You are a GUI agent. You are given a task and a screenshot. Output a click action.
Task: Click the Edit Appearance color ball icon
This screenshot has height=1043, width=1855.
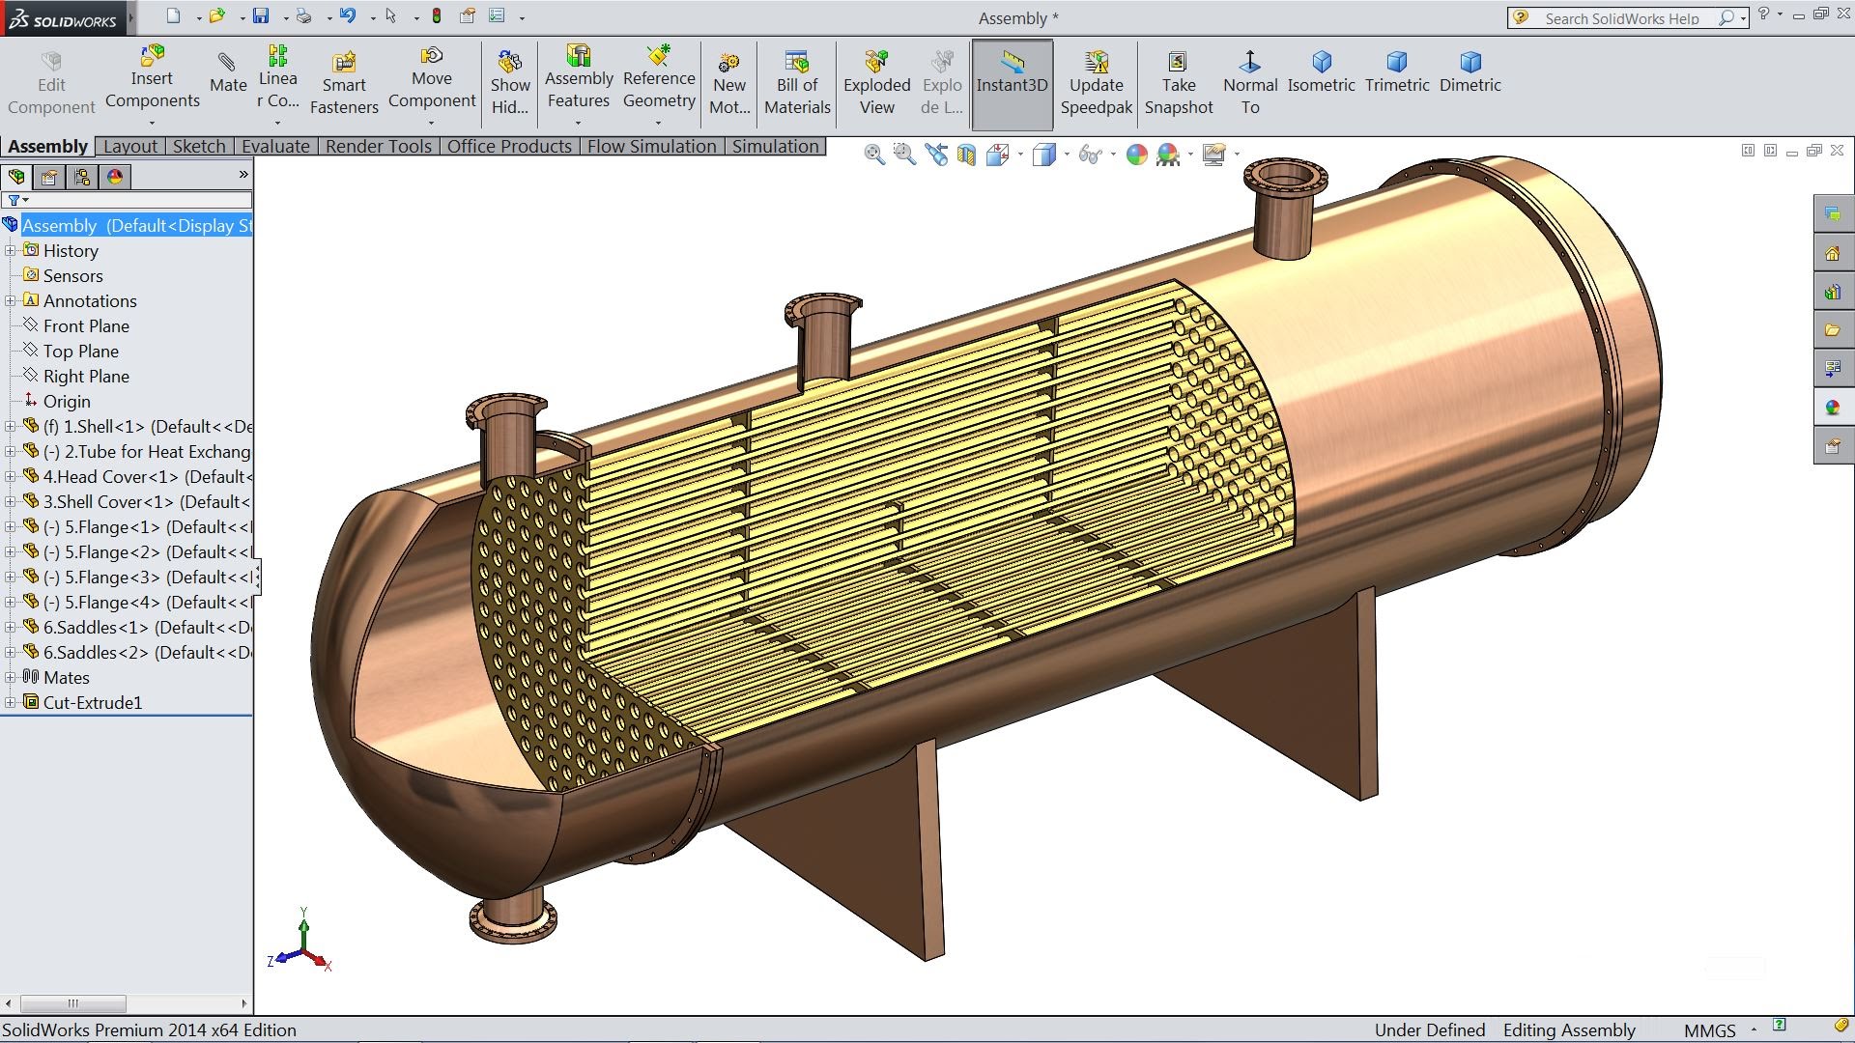(1137, 155)
